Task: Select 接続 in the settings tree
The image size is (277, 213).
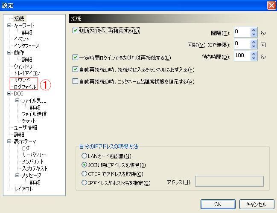Action: (19, 18)
